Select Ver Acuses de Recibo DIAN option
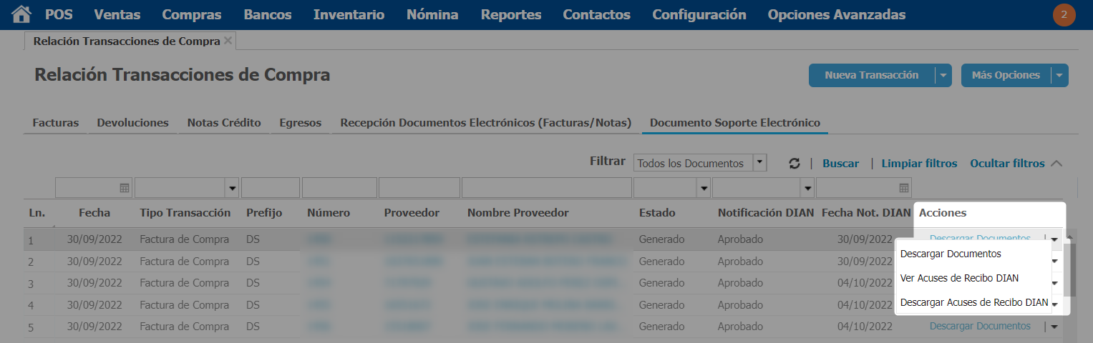Image resolution: width=1093 pixels, height=343 pixels. click(x=959, y=278)
